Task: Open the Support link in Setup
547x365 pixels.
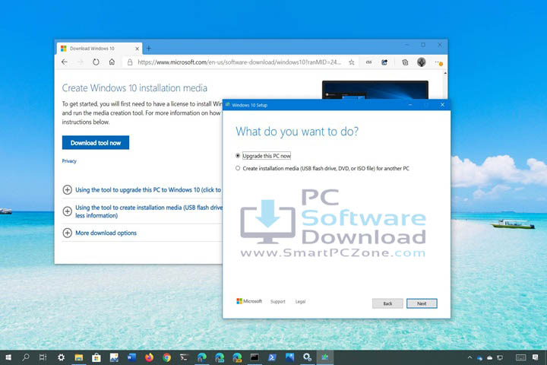Action: [x=278, y=301]
